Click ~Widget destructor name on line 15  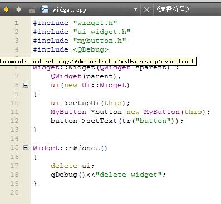click(84, 148)
